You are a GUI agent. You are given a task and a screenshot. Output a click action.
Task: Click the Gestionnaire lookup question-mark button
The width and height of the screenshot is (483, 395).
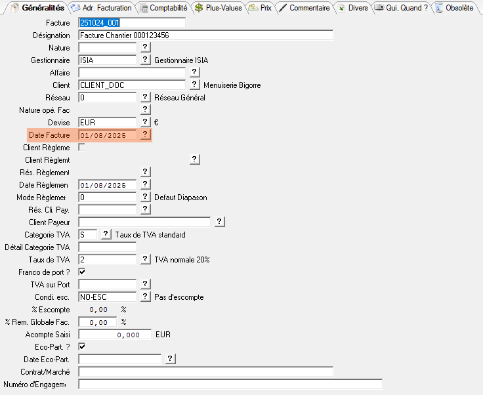(x=146, y=60)
